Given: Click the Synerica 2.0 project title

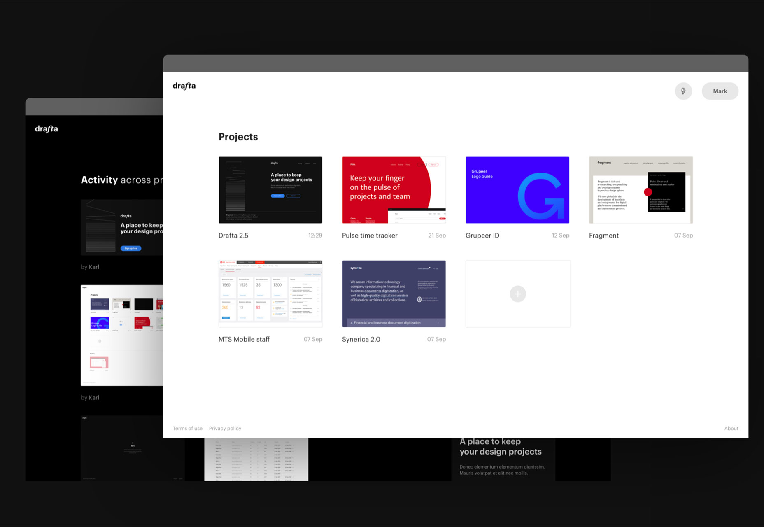Looking at the screenshot, I should coord(361,339).
